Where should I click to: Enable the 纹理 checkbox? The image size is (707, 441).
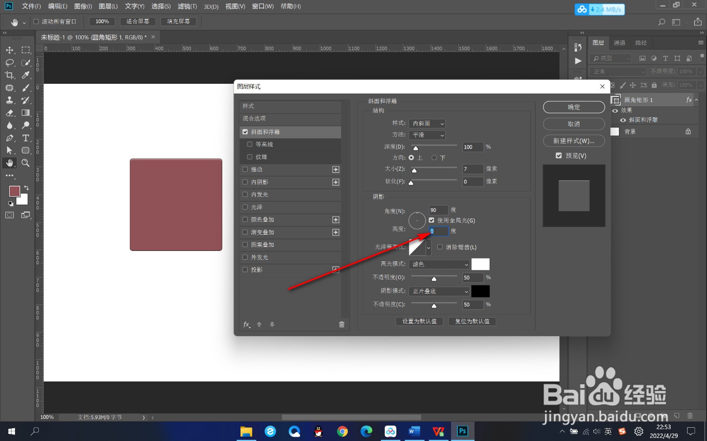point(250,157)
